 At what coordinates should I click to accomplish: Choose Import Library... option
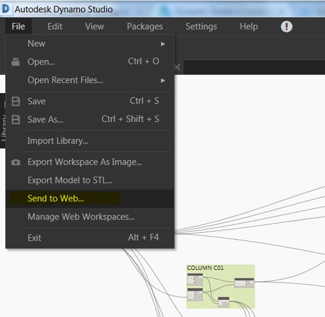[x=90, y=141]
